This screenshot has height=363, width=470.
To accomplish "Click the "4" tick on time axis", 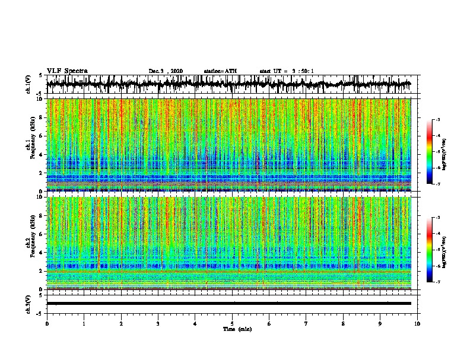I will point(195,324).
